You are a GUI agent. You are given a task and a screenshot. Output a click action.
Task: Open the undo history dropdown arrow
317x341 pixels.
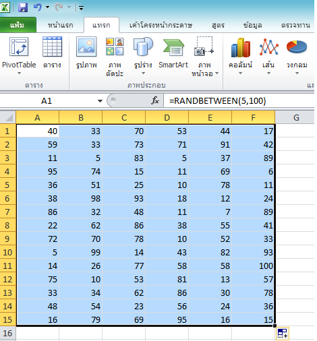47,7
